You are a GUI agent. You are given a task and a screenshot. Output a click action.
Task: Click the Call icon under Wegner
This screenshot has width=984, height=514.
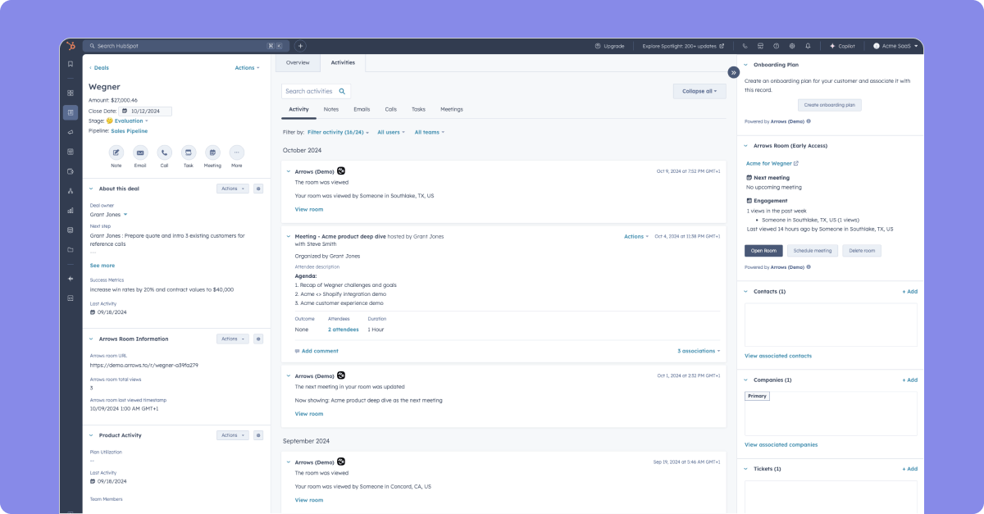click(164, 152)
